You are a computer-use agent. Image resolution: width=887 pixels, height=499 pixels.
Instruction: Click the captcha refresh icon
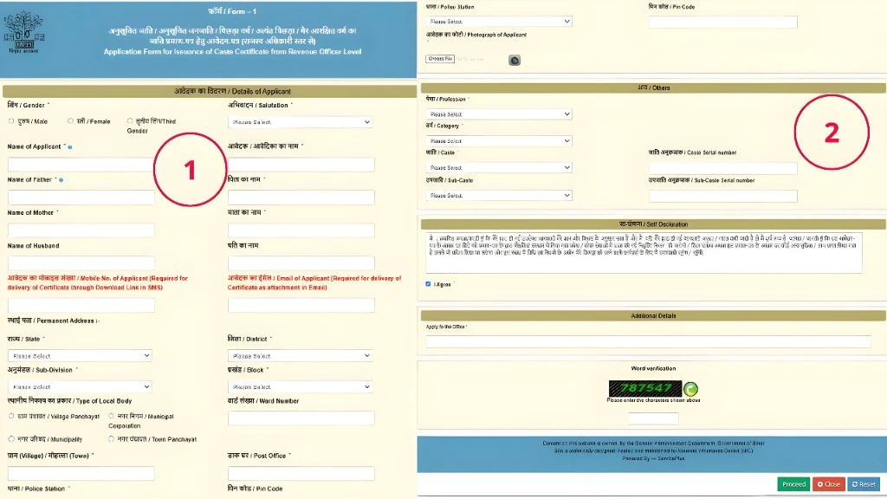point(690,389)
